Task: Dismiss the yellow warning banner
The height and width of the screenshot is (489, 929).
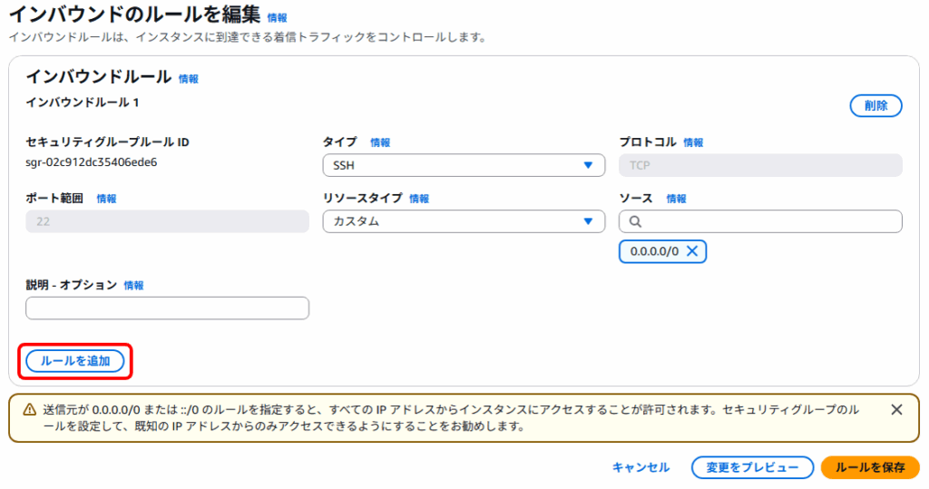Action: click(896, 409)
